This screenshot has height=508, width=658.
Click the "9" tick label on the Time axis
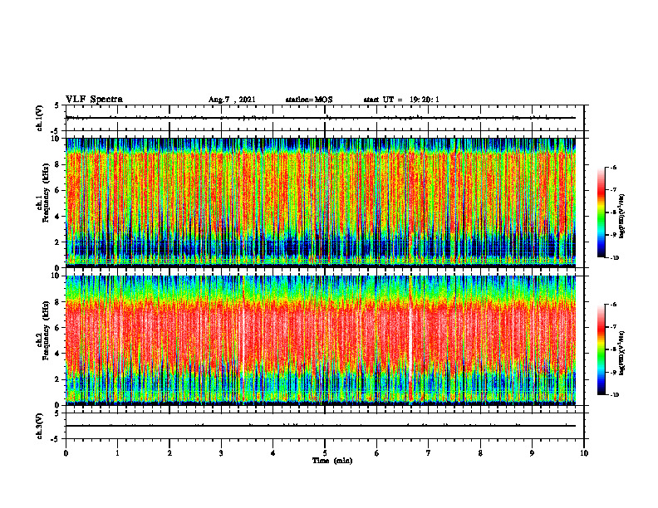(532, 453)
